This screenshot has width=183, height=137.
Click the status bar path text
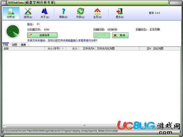[61, 131]
